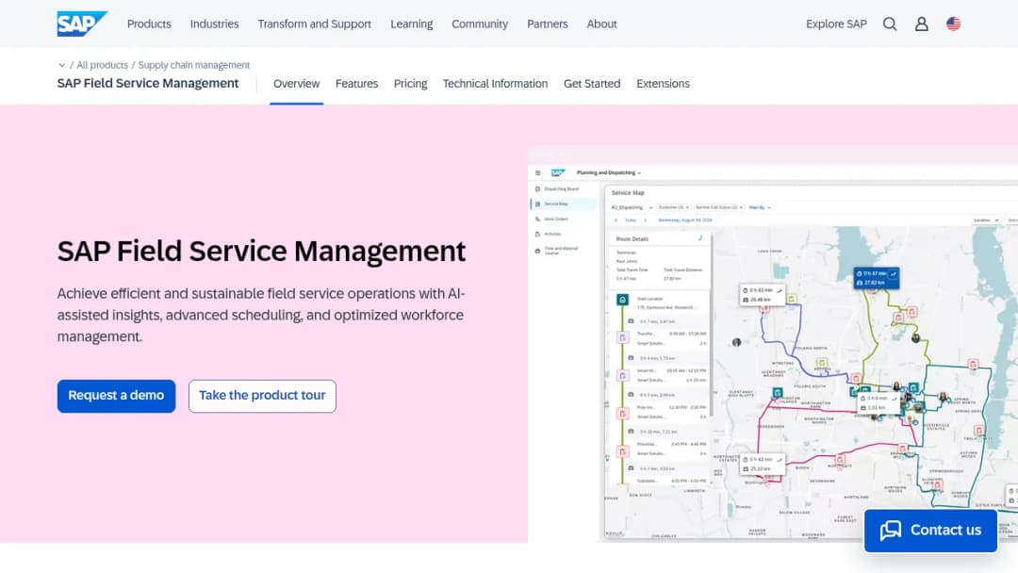
Task: Go to All products breadcrumb
Action: click(x=102, y=66)
